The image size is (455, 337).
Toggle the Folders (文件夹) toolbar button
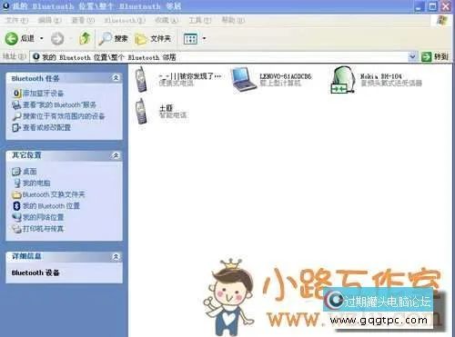pos(153,39)
